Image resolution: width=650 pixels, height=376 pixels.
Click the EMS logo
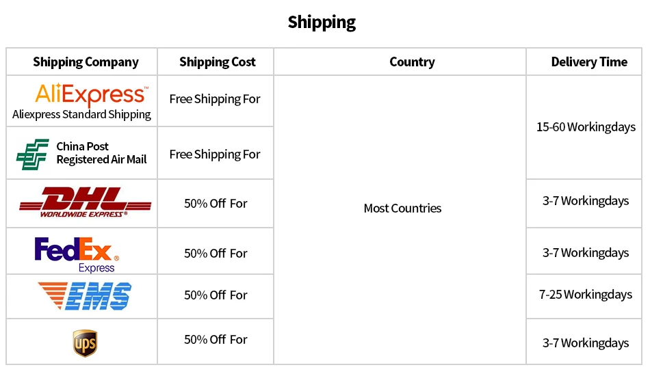tap(85, 296)
